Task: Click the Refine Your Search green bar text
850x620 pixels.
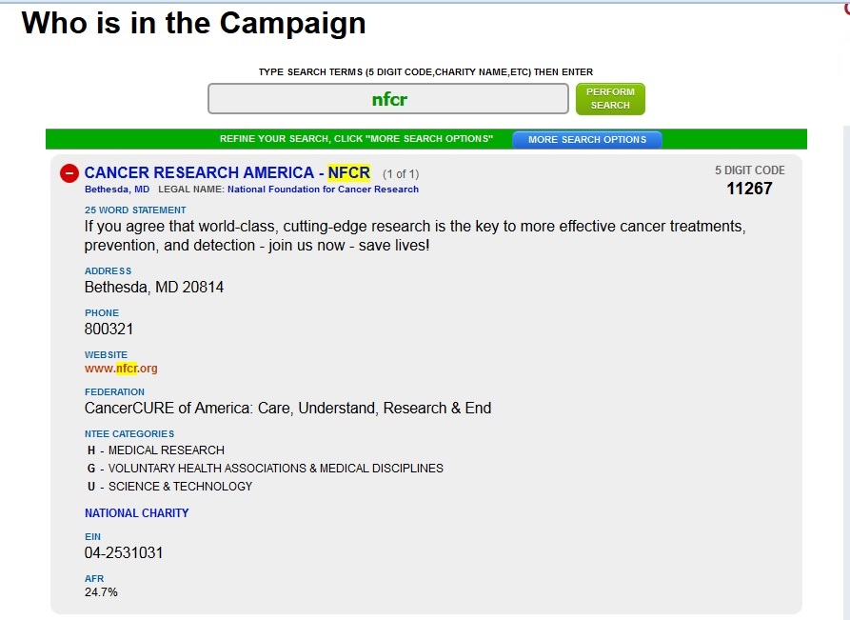Action: click(x=356, y=139)
